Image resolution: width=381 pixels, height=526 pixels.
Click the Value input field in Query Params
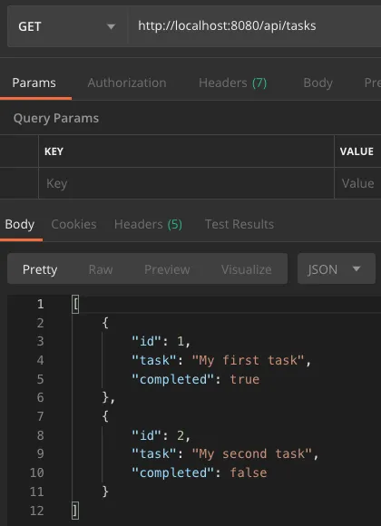click(x=357, y=183)
